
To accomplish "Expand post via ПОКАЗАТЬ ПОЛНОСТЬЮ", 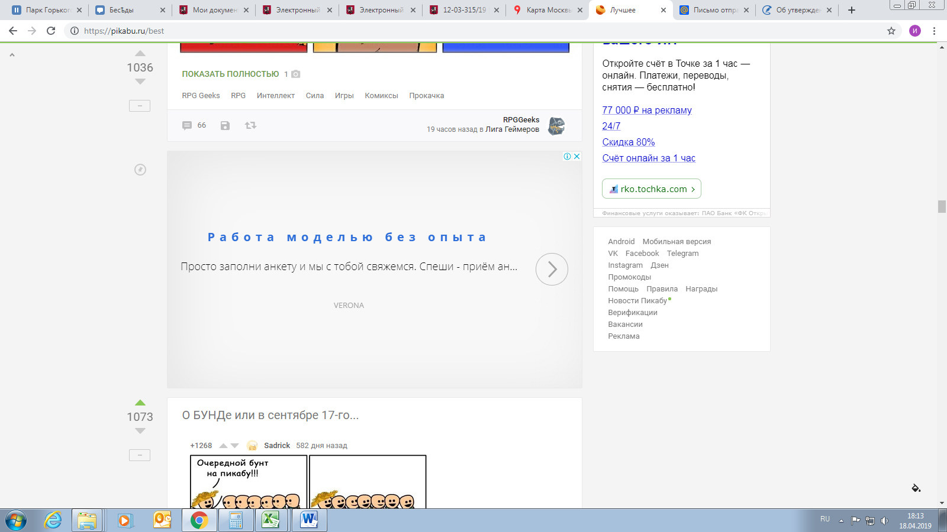I will [x=230, y=74].
